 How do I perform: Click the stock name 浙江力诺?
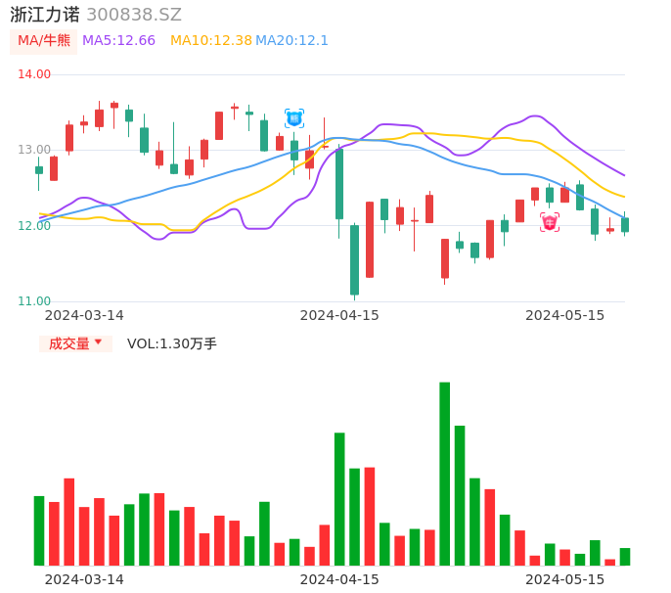pos(44,15)
